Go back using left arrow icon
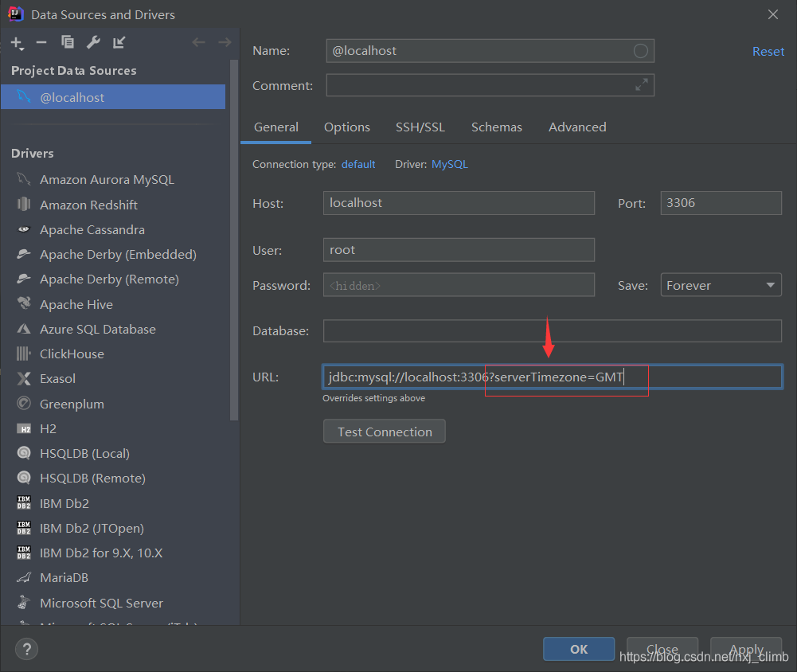The width and height of the screenshot is (797, 672). 198,42
